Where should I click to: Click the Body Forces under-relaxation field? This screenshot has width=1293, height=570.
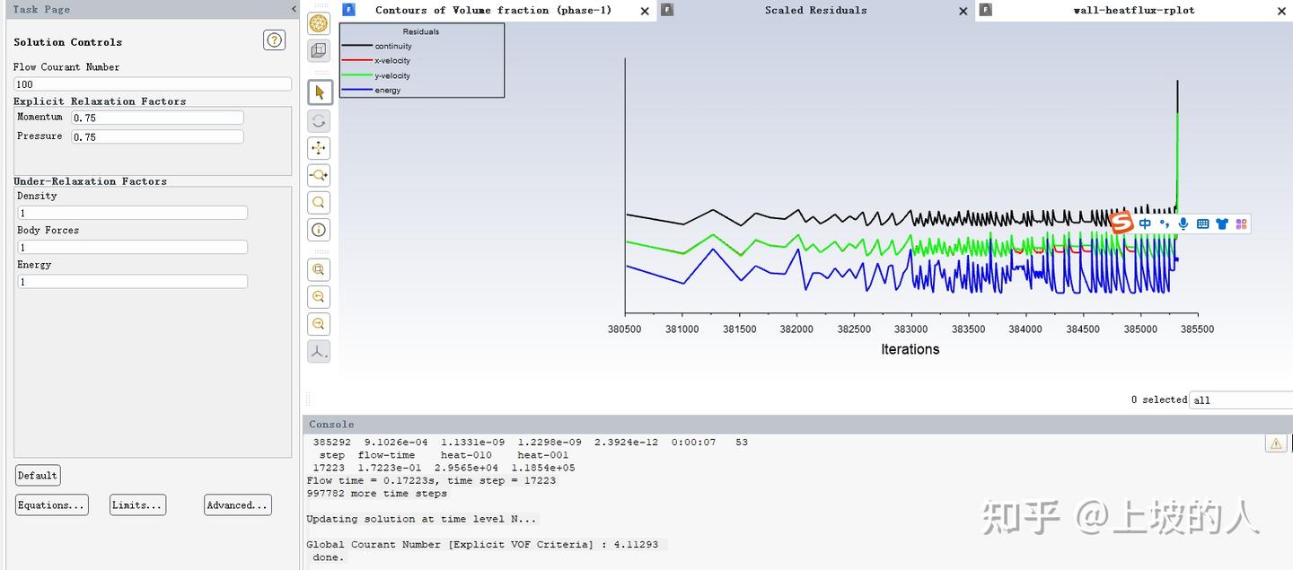(133, 247)
